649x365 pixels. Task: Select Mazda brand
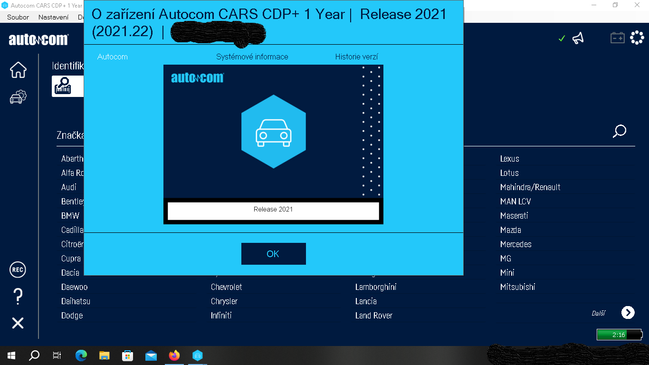tap(510, 230)
